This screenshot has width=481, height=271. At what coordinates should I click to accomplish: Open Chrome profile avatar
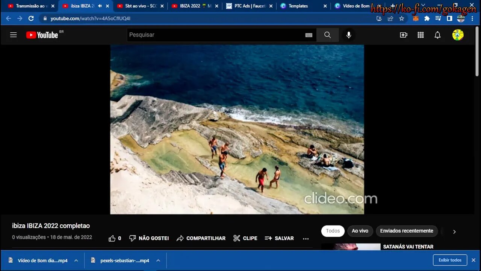coord(461,18)
